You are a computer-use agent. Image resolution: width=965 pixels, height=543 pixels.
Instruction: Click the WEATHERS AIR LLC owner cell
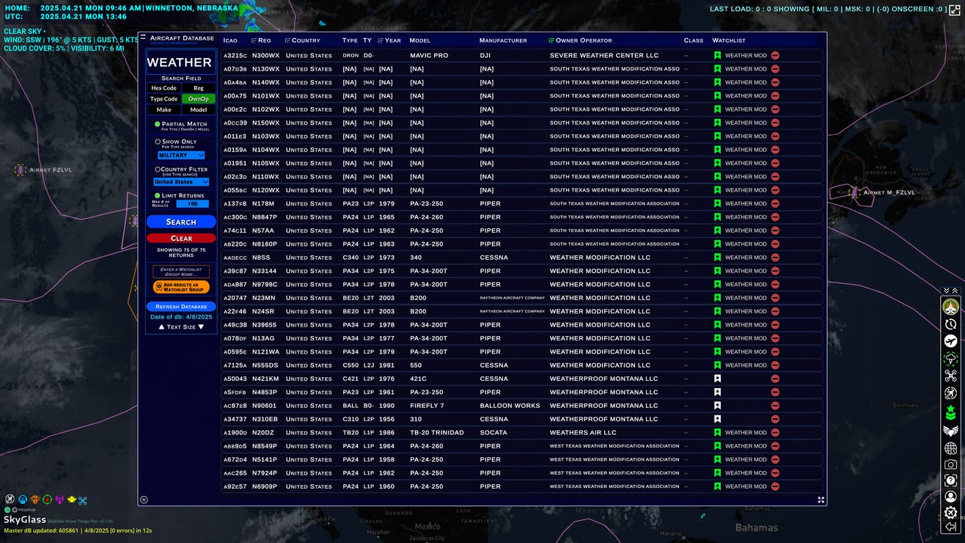point(583,432)
